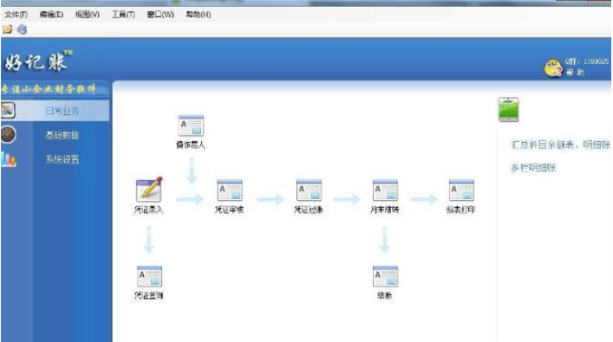The image size is (613, 342).
Task: Open the 结账 closing accounts icon
Action: (385, 276)
